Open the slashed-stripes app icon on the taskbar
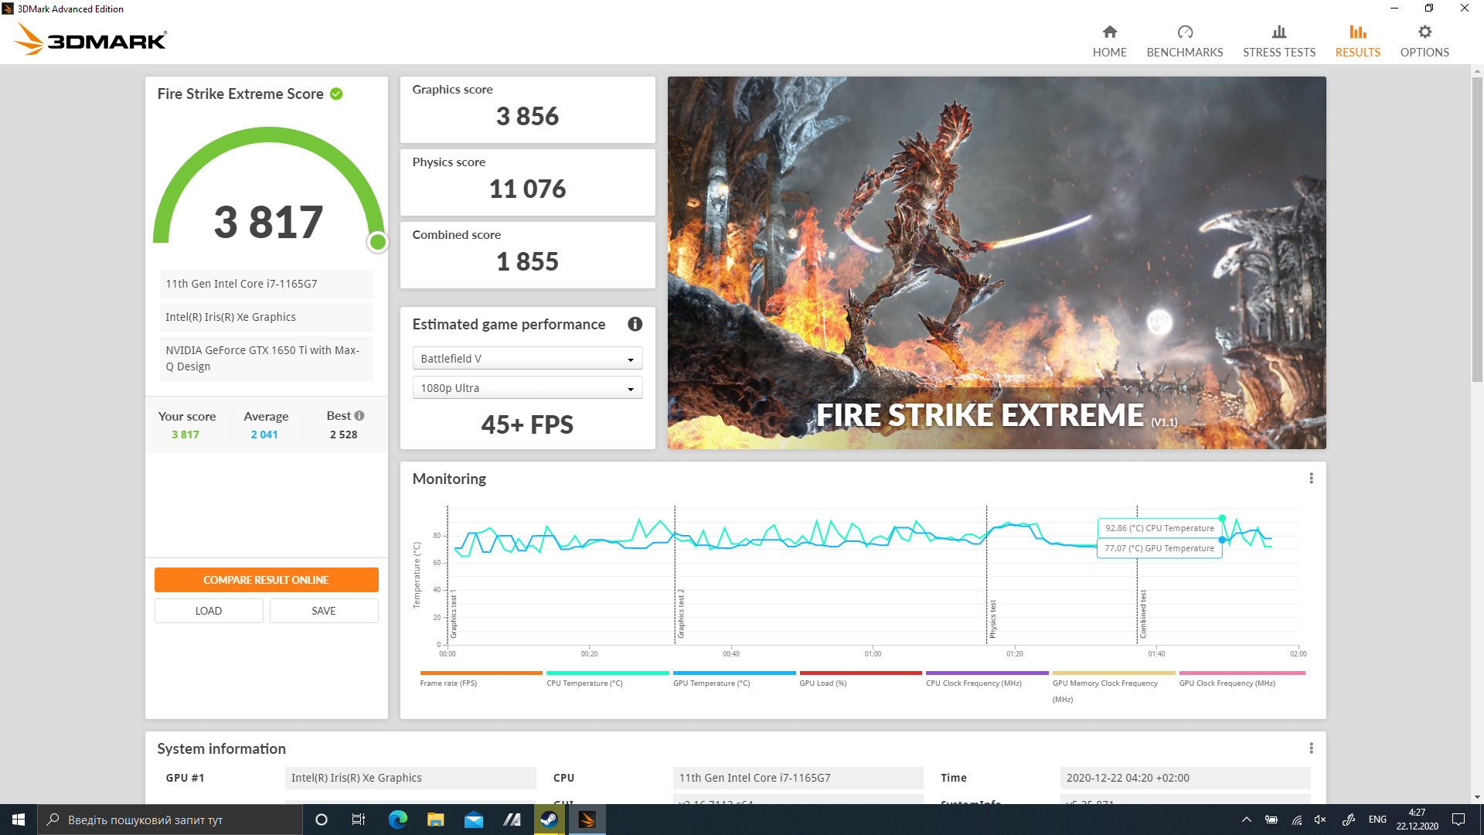 [x=511, y=820]
